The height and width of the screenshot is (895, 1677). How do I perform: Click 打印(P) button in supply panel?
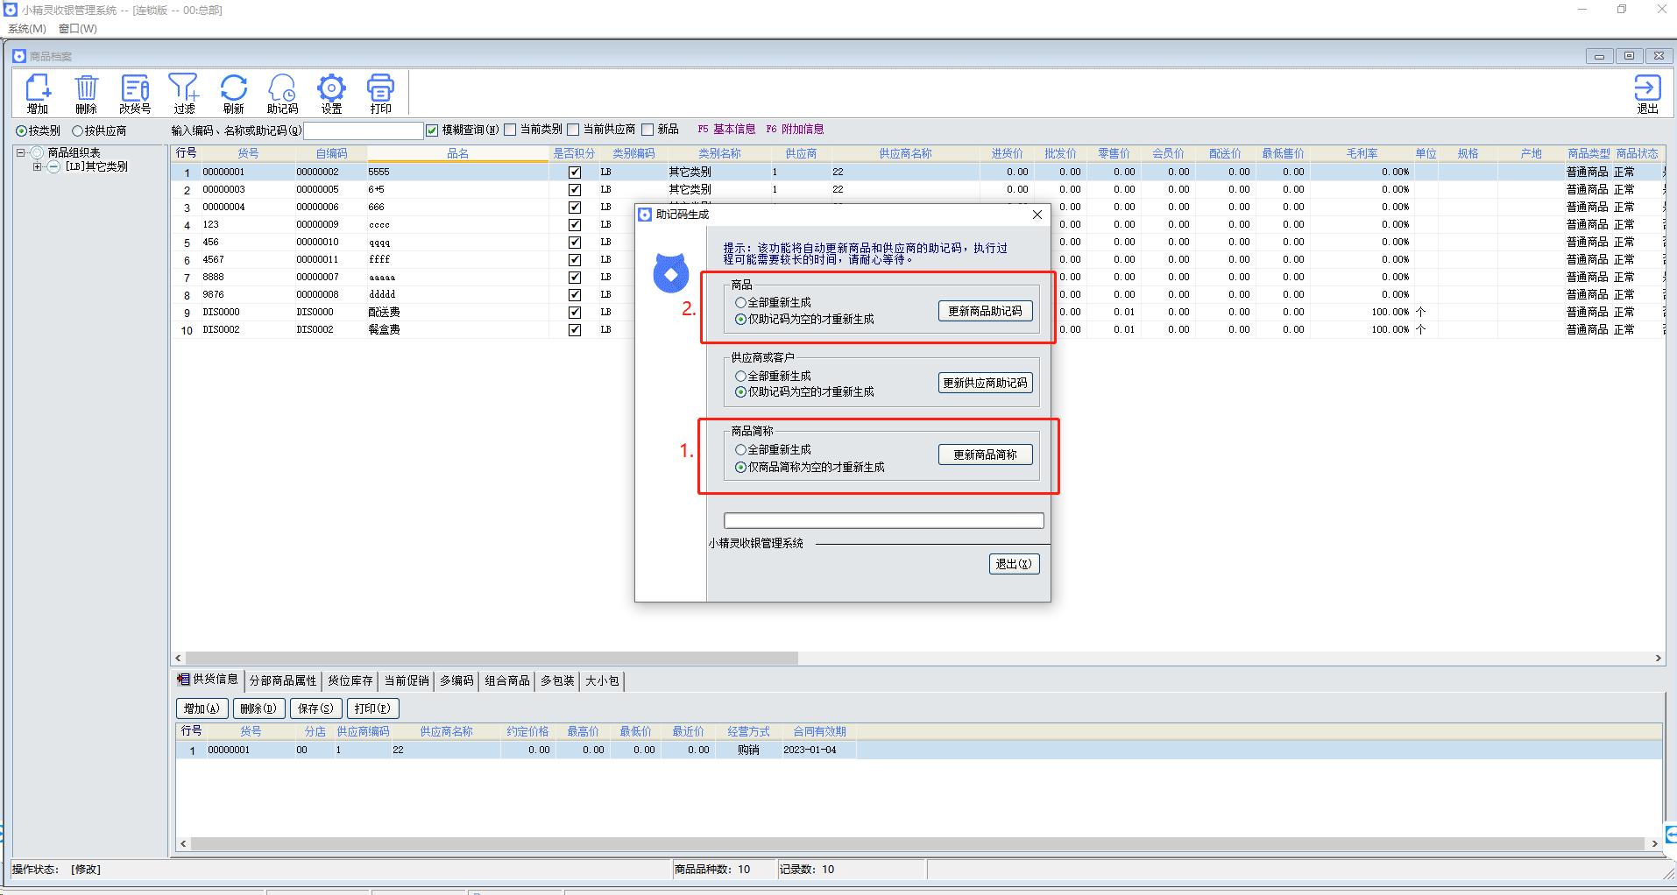[372, 708]
